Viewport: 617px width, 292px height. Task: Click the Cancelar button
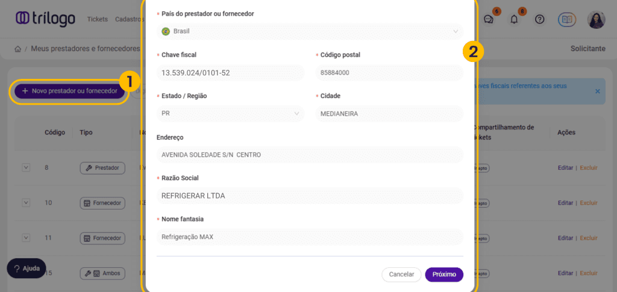coord(401,275)
